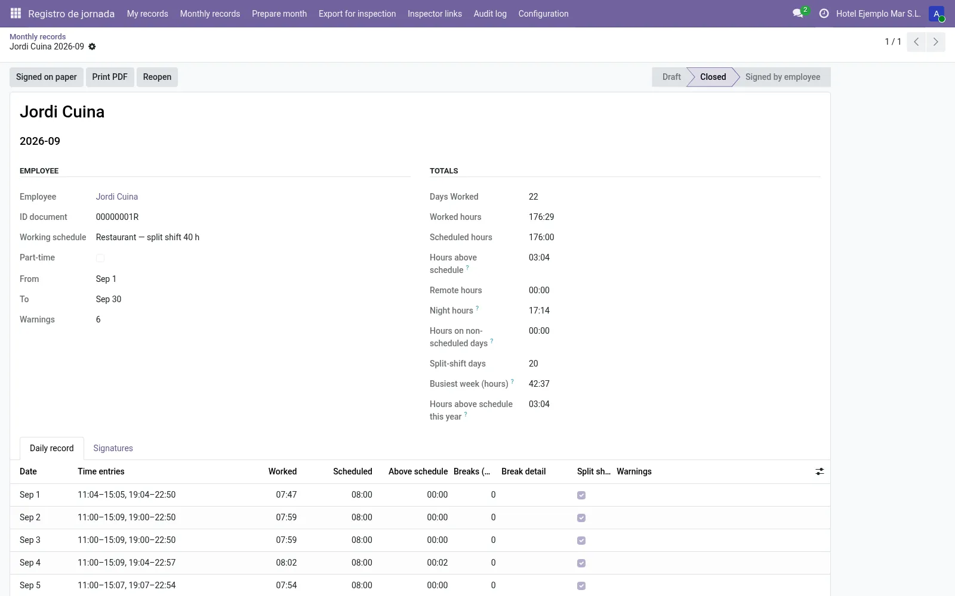Go to previous record arrow
955x596 pixels.
pos(916,42)
